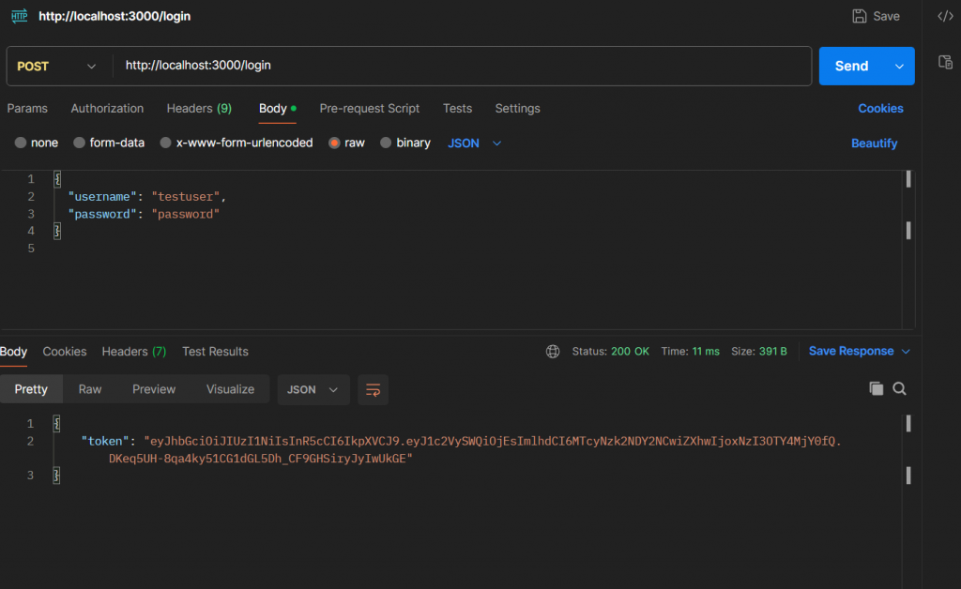The image size is (961, 589).
Task: Choose the binary body type option
Action: coord(386,143)
